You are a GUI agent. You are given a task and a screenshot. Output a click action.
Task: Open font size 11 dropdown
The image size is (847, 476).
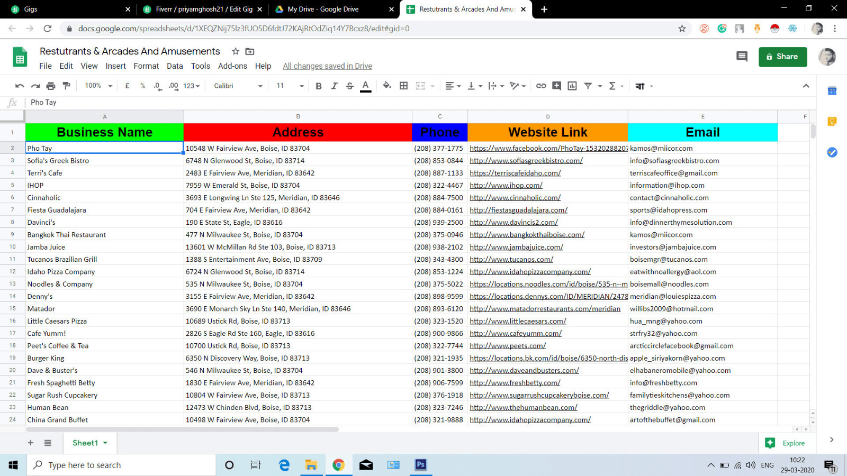tap(290, 86)
